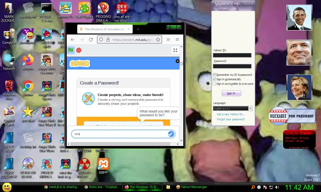Click the Huckabee For President gadget
This screenshot has width=321, height=192.
point(292,116)
